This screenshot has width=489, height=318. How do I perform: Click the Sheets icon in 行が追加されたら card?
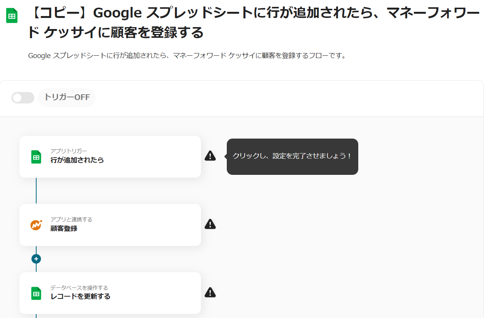coord(36,157)
